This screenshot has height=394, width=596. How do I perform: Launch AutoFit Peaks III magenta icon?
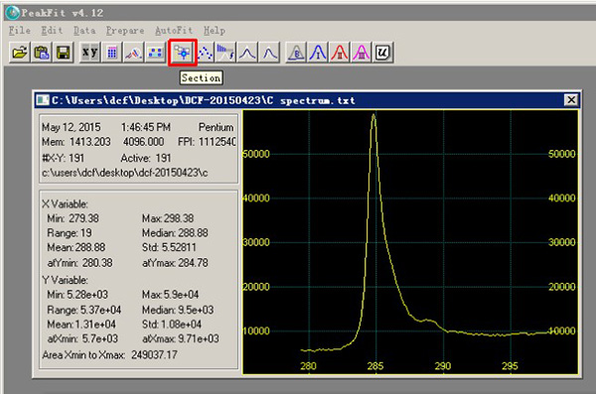362,52
